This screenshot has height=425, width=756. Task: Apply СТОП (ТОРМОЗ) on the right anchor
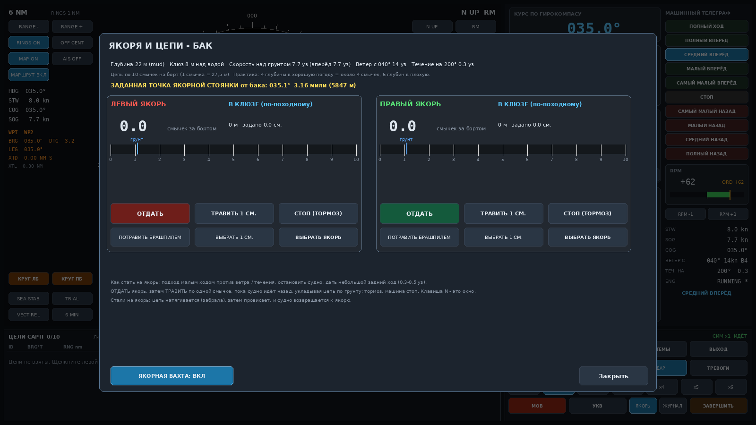pyautogui.click(x=588, y=213)
